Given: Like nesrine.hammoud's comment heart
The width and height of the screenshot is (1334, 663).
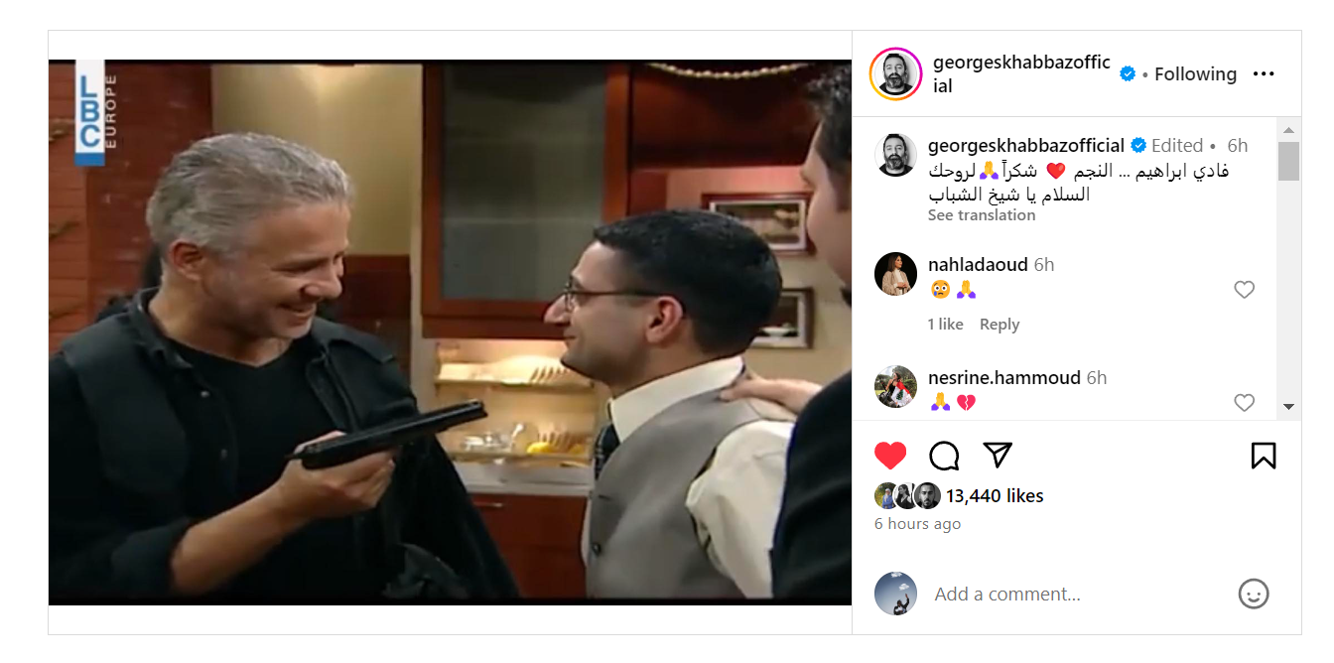Looking at the screenshot, I should [x=1244, y=403].
